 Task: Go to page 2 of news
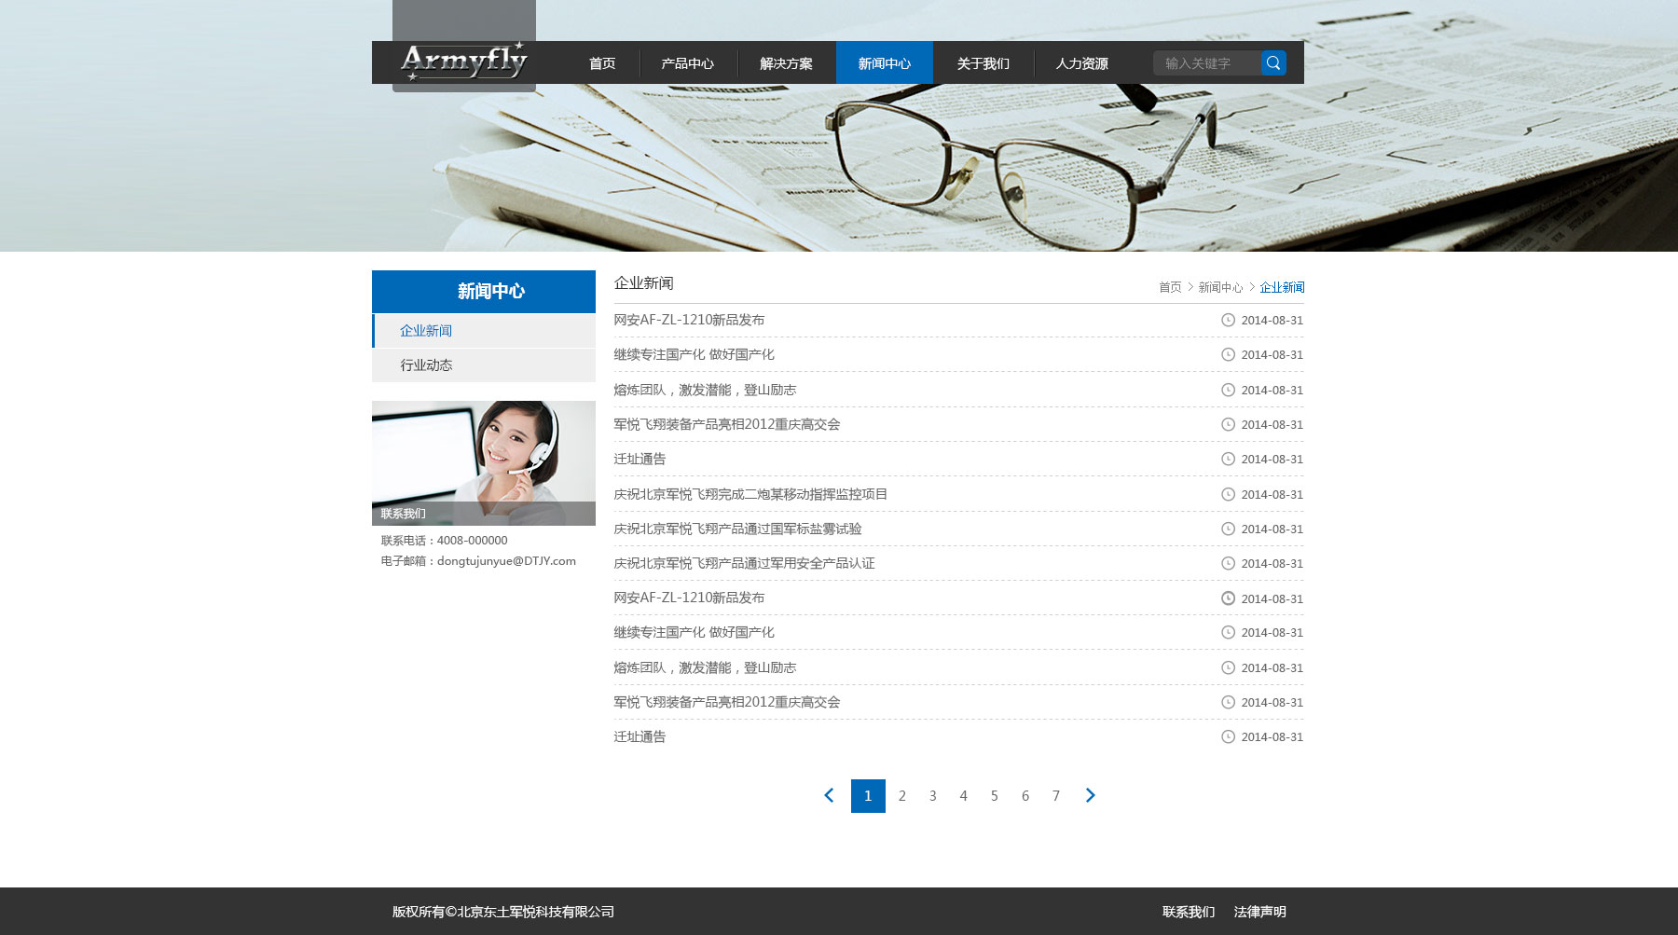tap(901, 796)
